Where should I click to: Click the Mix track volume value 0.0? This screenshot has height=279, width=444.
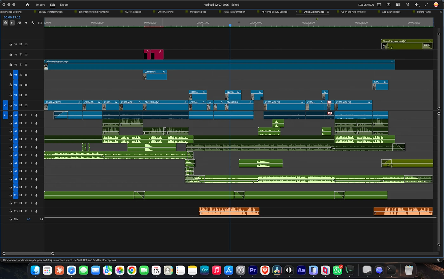pyautogui.click(x=29, y=219)
